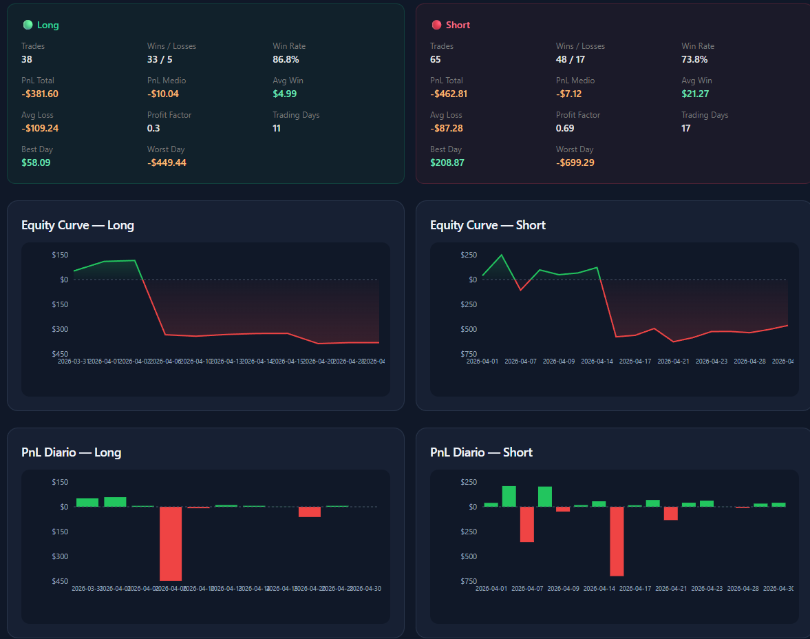
Task: Click the Short Trading Days value 17
Action: [685, 128]
